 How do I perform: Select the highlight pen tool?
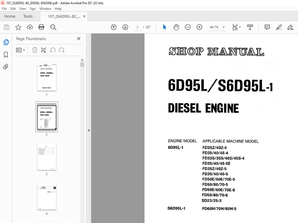(x=279, y=27)
